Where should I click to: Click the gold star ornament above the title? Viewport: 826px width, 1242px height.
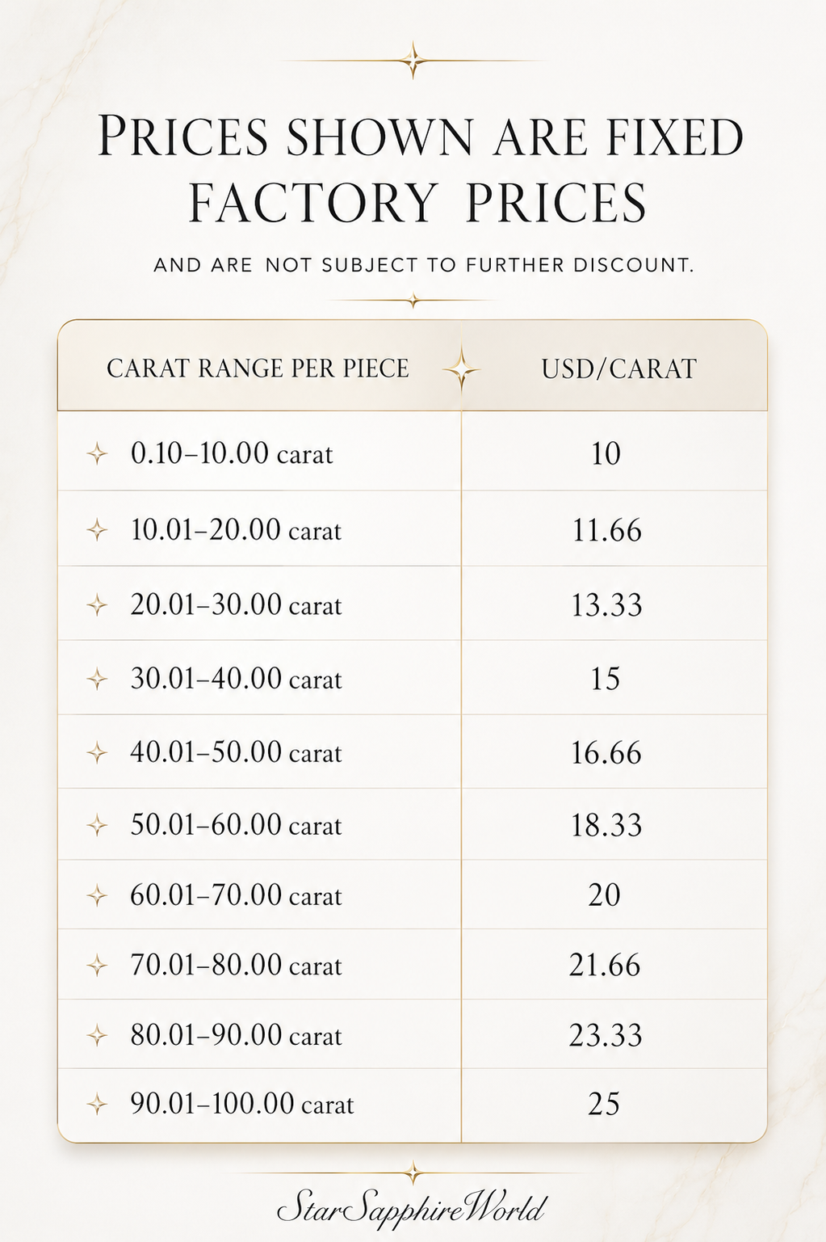point(413,61)
